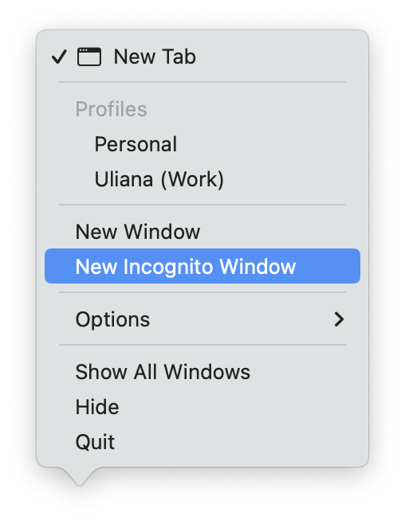The height and width of the screenshot is (532, 405).
Task: Click the checked window item at the menu top
Action: [202, 57]
